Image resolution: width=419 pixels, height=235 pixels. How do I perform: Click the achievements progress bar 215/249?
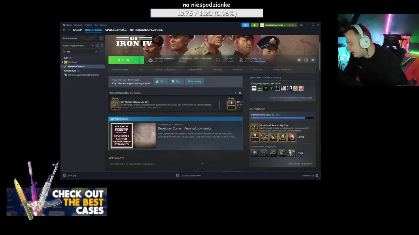coord(282,118)
